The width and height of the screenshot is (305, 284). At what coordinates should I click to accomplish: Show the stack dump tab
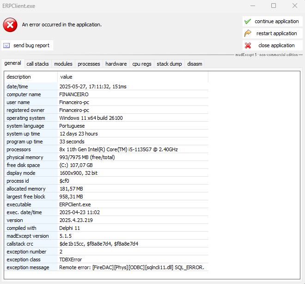point(169,64)
